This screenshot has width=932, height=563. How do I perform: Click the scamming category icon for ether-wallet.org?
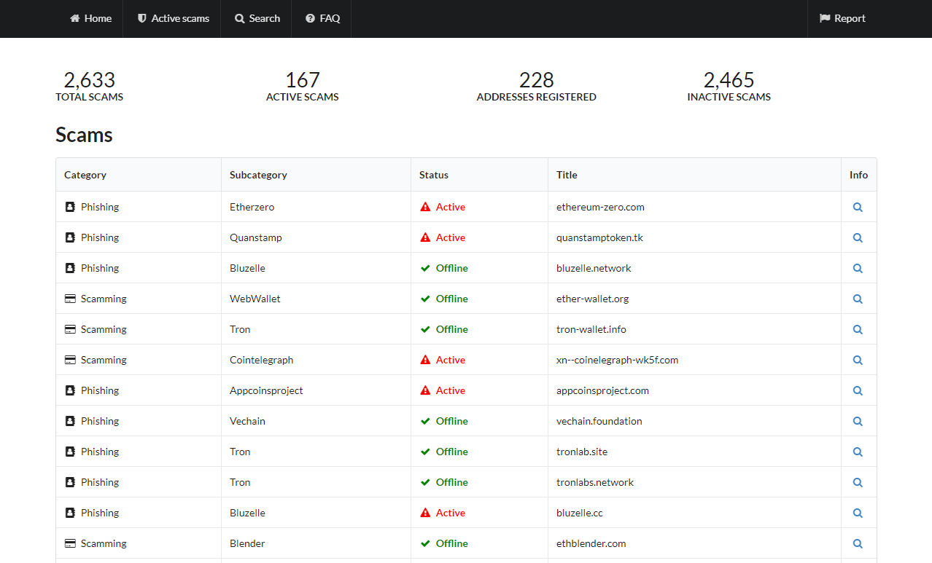[x=69, y=298]
